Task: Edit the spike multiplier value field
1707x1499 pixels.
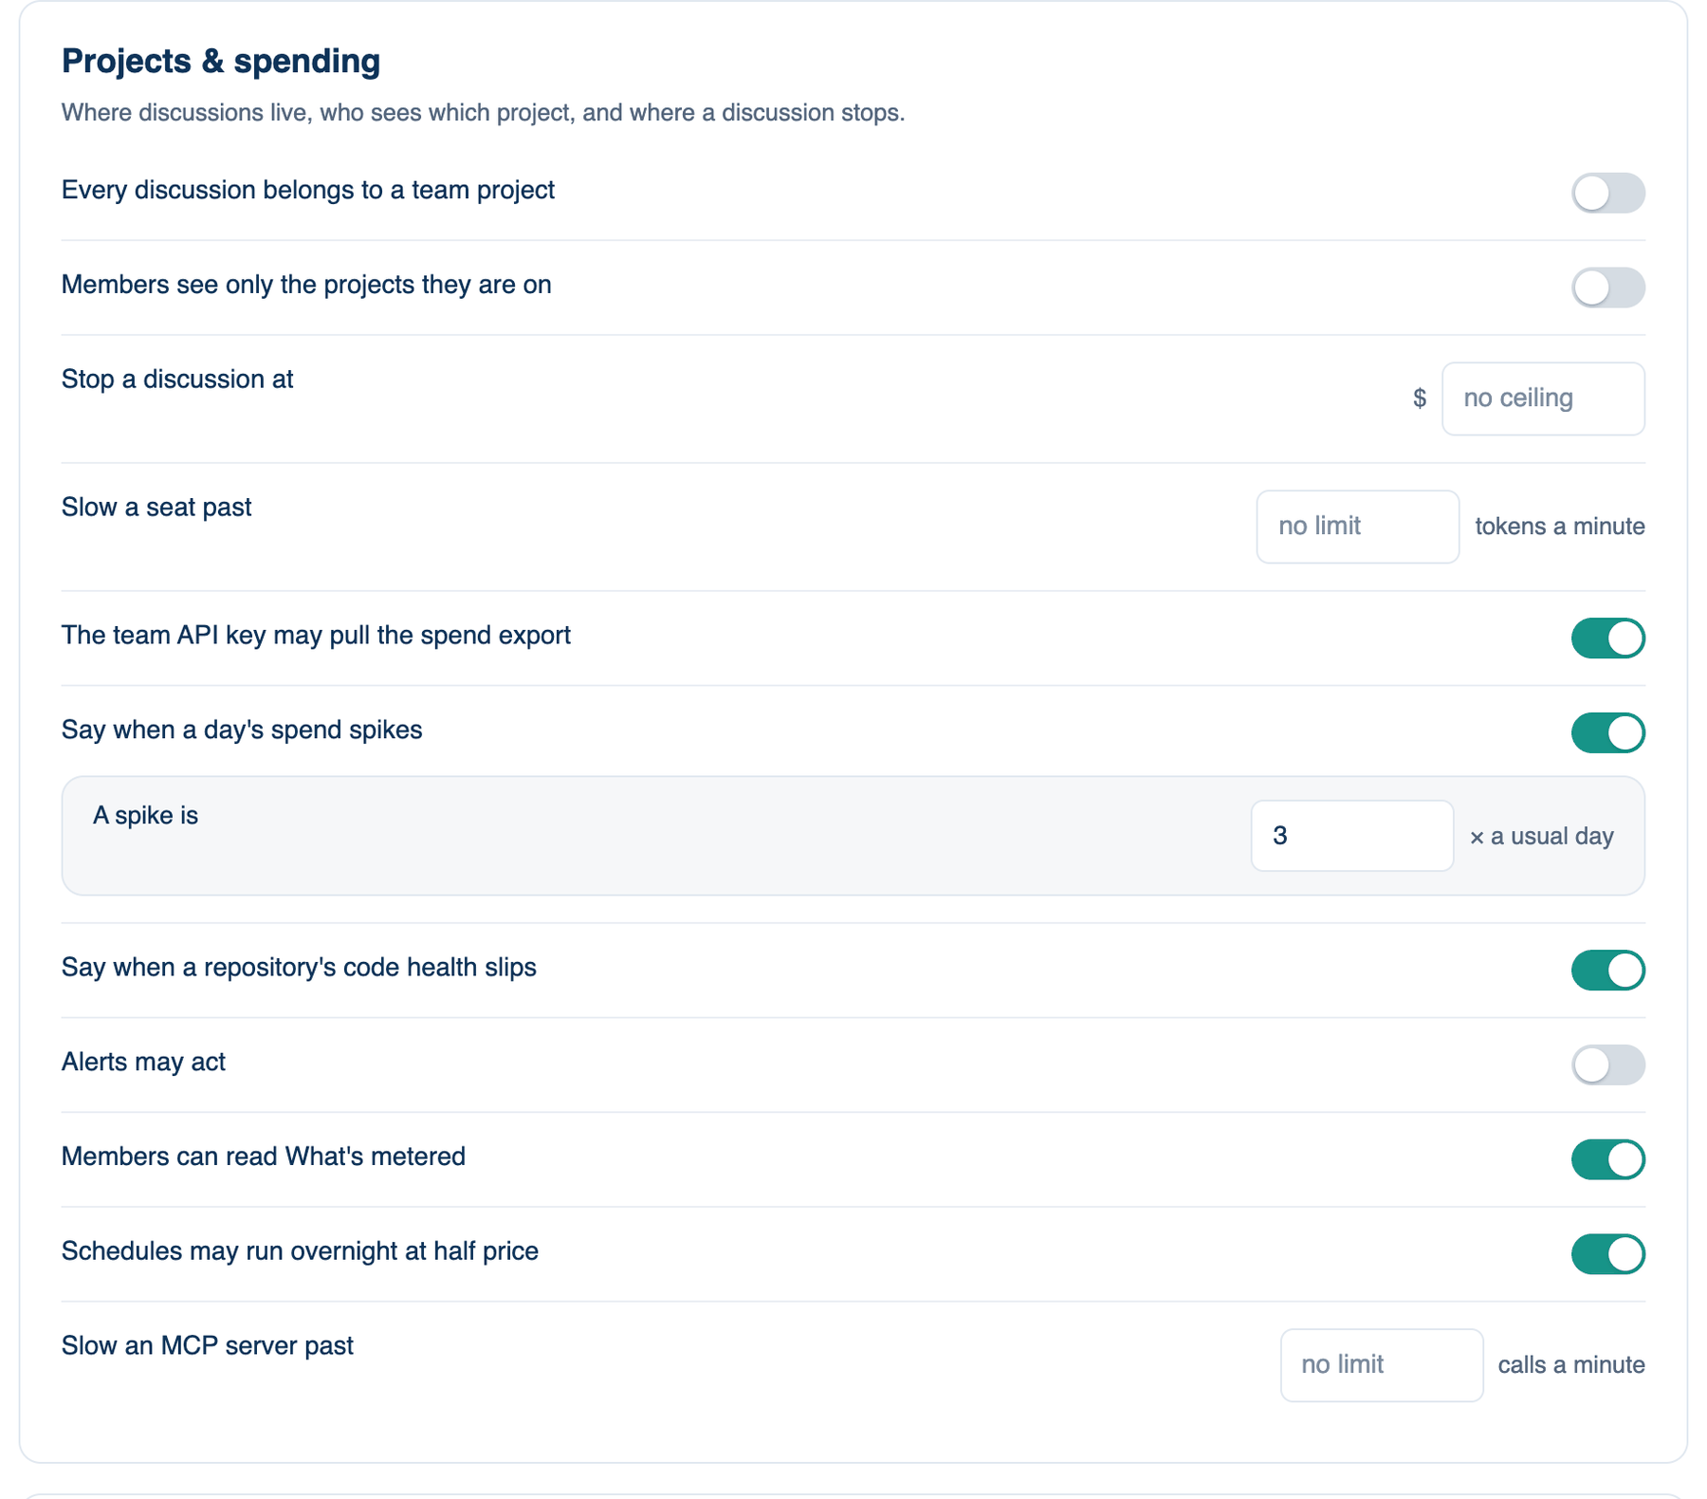Action: (x=1351, y=836)
